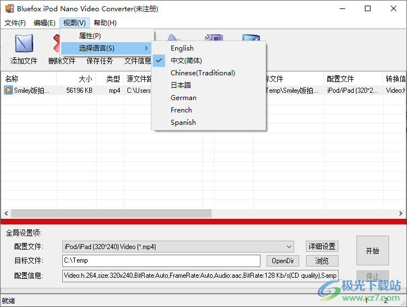Image resolution: width=407 pixels, height=307 pixels.
Task: Click the 名称 column header
Action: click(x=29, y=79)
